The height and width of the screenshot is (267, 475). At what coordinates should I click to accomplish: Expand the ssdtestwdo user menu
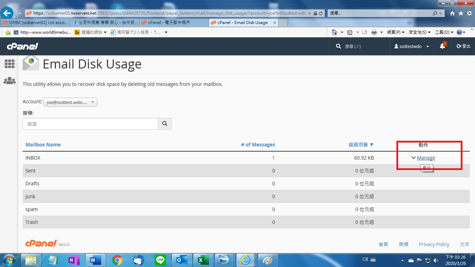pos(411,46)
